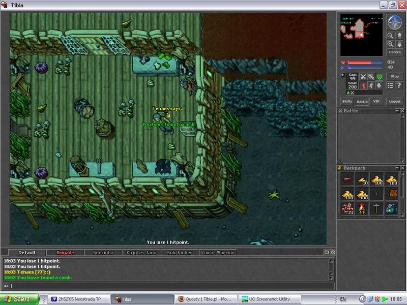Select the stack of 21 worms
Screen dimensions: 407x305
347,208
